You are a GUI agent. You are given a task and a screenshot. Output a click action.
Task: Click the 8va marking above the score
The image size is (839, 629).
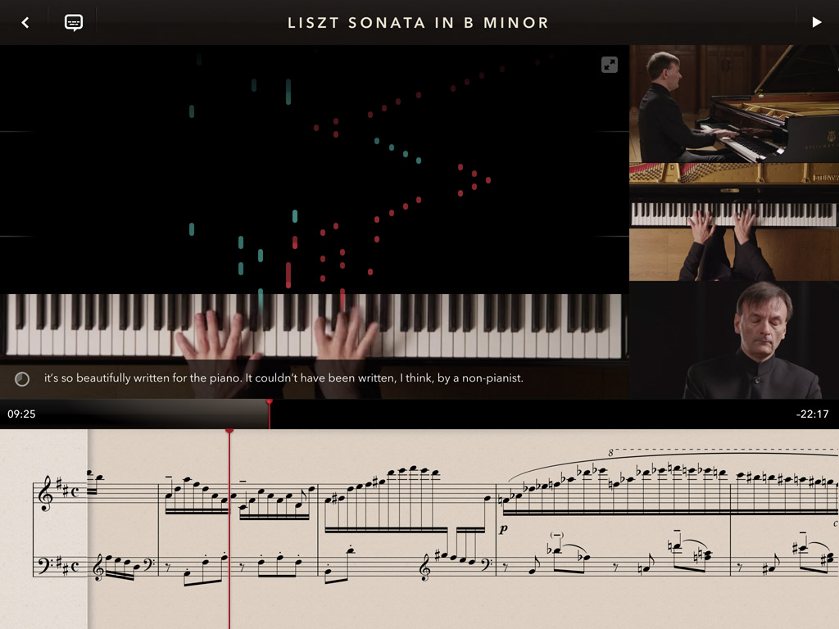click(x=610, y=453)
